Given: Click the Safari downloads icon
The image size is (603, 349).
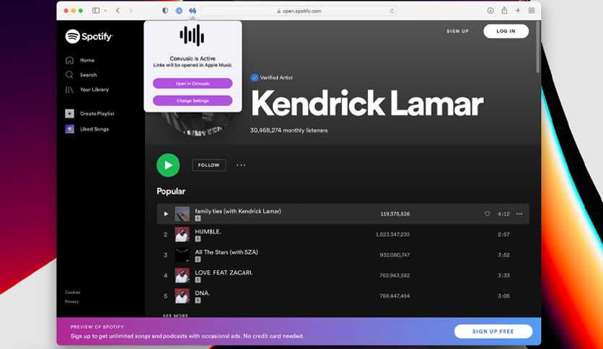Looking at the screenshot, I should pos(490,11).
